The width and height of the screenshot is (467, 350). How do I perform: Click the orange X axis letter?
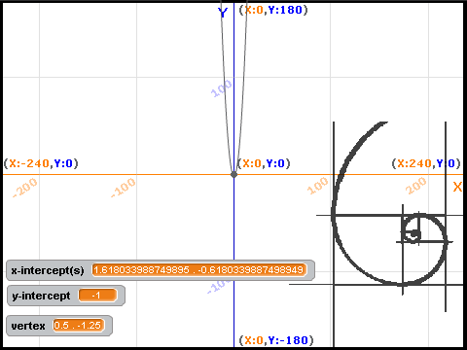pyautogui.click(x=457, y=187)
